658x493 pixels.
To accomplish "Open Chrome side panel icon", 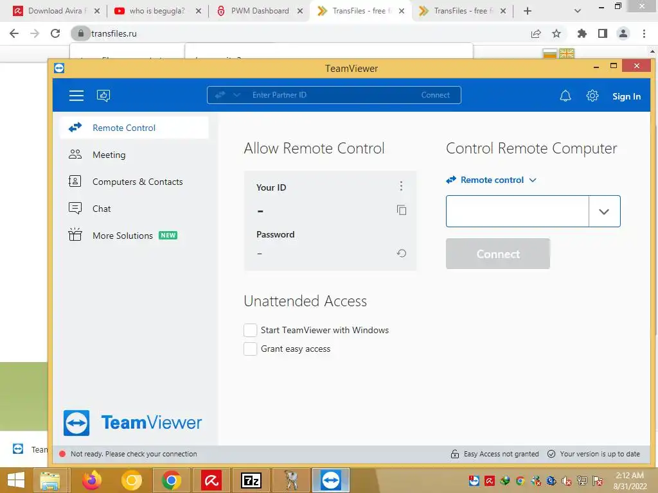I will coord(603,33).
